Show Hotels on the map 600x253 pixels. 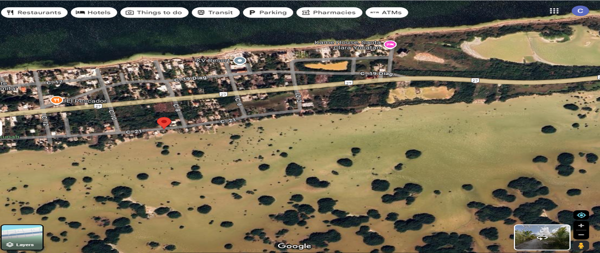[94, 12]
